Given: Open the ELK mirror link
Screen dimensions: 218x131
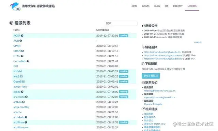Looking at the screenshot, I should pyautogui.click(x=16, y=66).
